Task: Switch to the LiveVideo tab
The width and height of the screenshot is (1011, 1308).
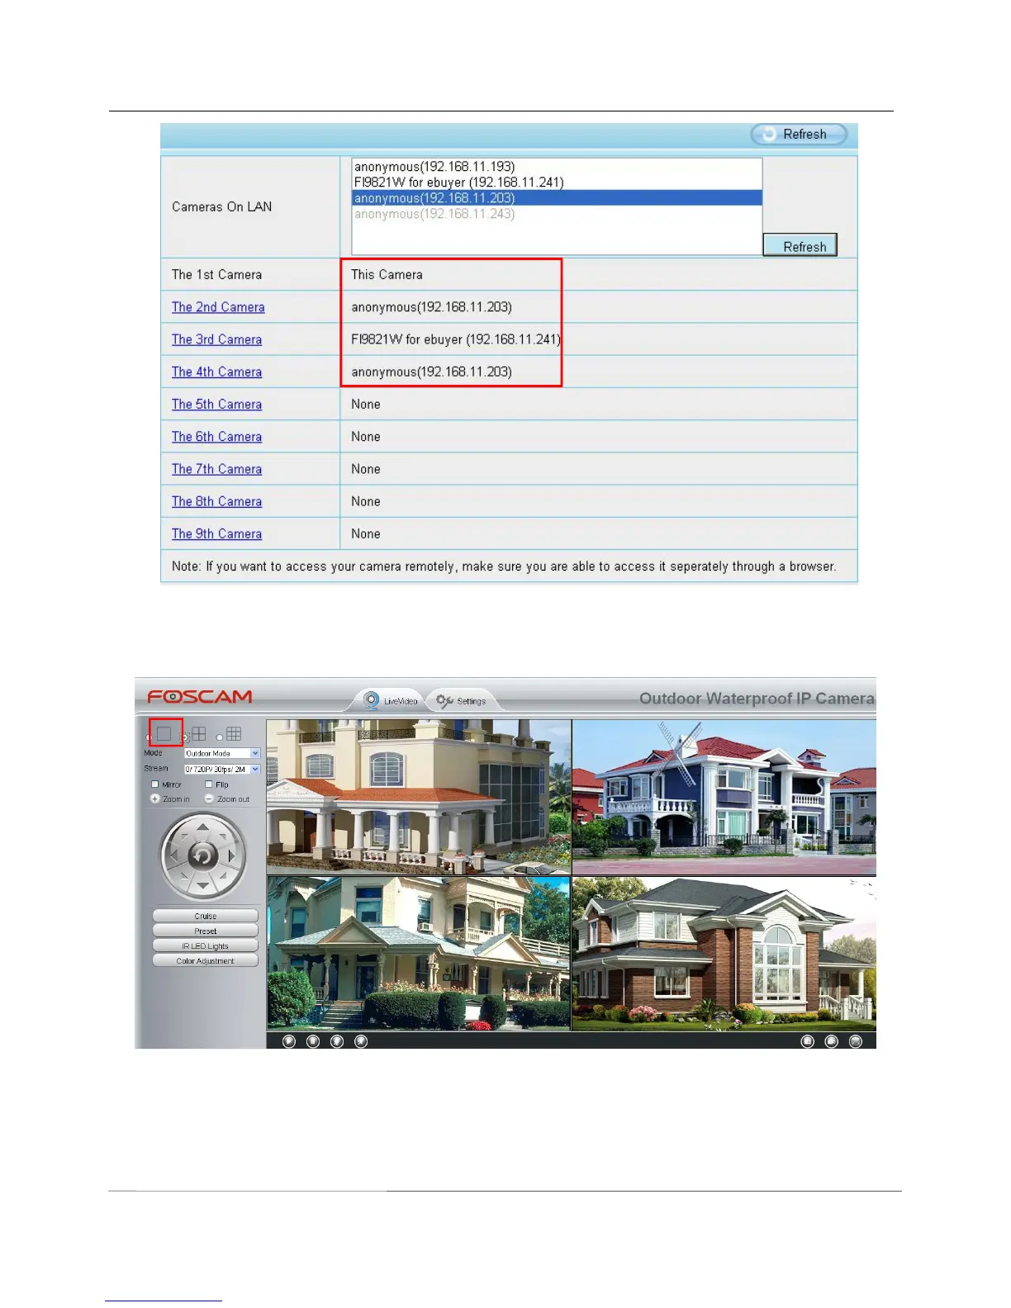Action: click(392, 700)
